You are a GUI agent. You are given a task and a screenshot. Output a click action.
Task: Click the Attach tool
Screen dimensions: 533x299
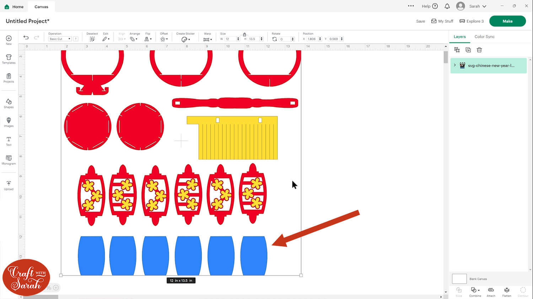point(491,292)
